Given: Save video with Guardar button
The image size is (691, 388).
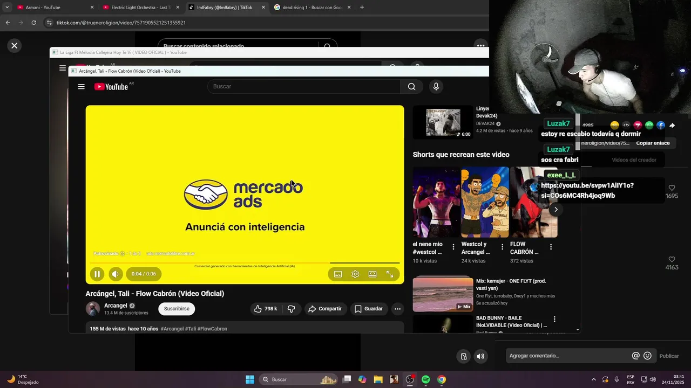Looking at the screenshot, I should 369,309.
